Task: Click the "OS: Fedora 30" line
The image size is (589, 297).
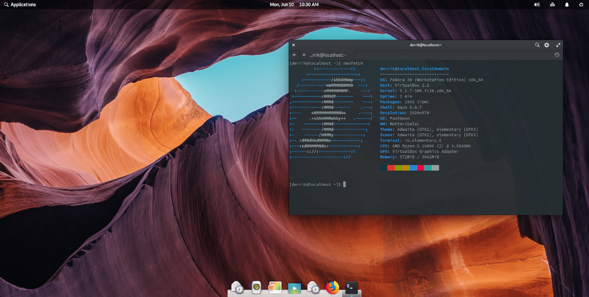Action: pos(431,79)
